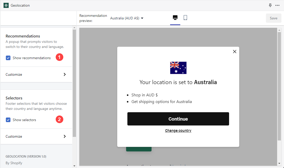Click the preview pane vertical scrollbar
This screenshot has width=284, height=168.
pos(279,87)
